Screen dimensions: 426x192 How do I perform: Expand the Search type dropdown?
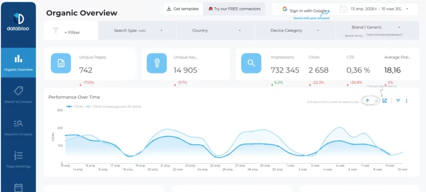[x=137, y=30]
